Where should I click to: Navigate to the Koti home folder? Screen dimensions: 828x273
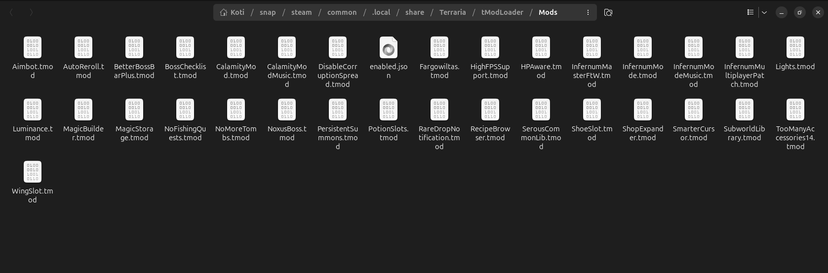[x=232, y=12]
